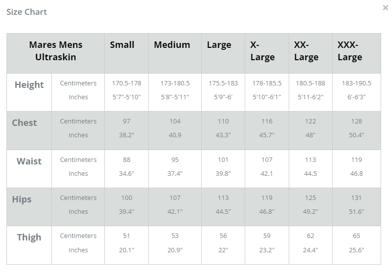392x276 pixels.
Task: Click the 104 chest centimeters value
Action: pyautogui.click(x=175, y=121)
